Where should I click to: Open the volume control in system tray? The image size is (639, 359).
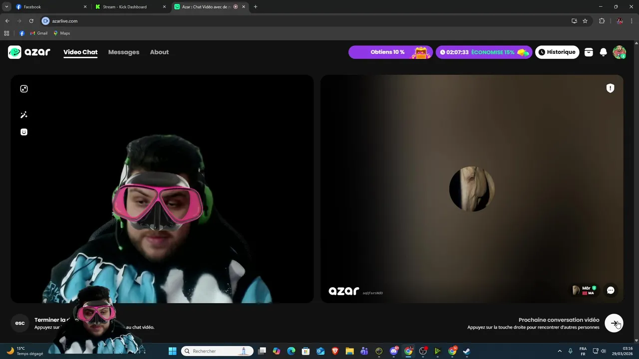(603, 351)
